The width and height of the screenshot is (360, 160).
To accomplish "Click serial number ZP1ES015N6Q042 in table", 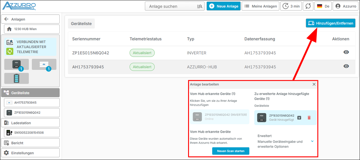I will click(91, 53).
